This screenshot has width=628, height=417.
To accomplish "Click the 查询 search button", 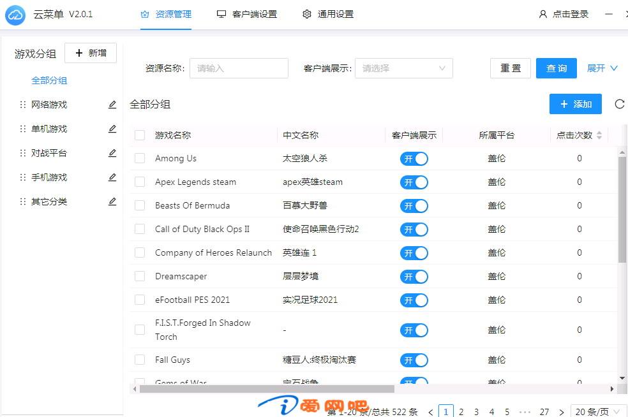I will [x=557, y=68].
